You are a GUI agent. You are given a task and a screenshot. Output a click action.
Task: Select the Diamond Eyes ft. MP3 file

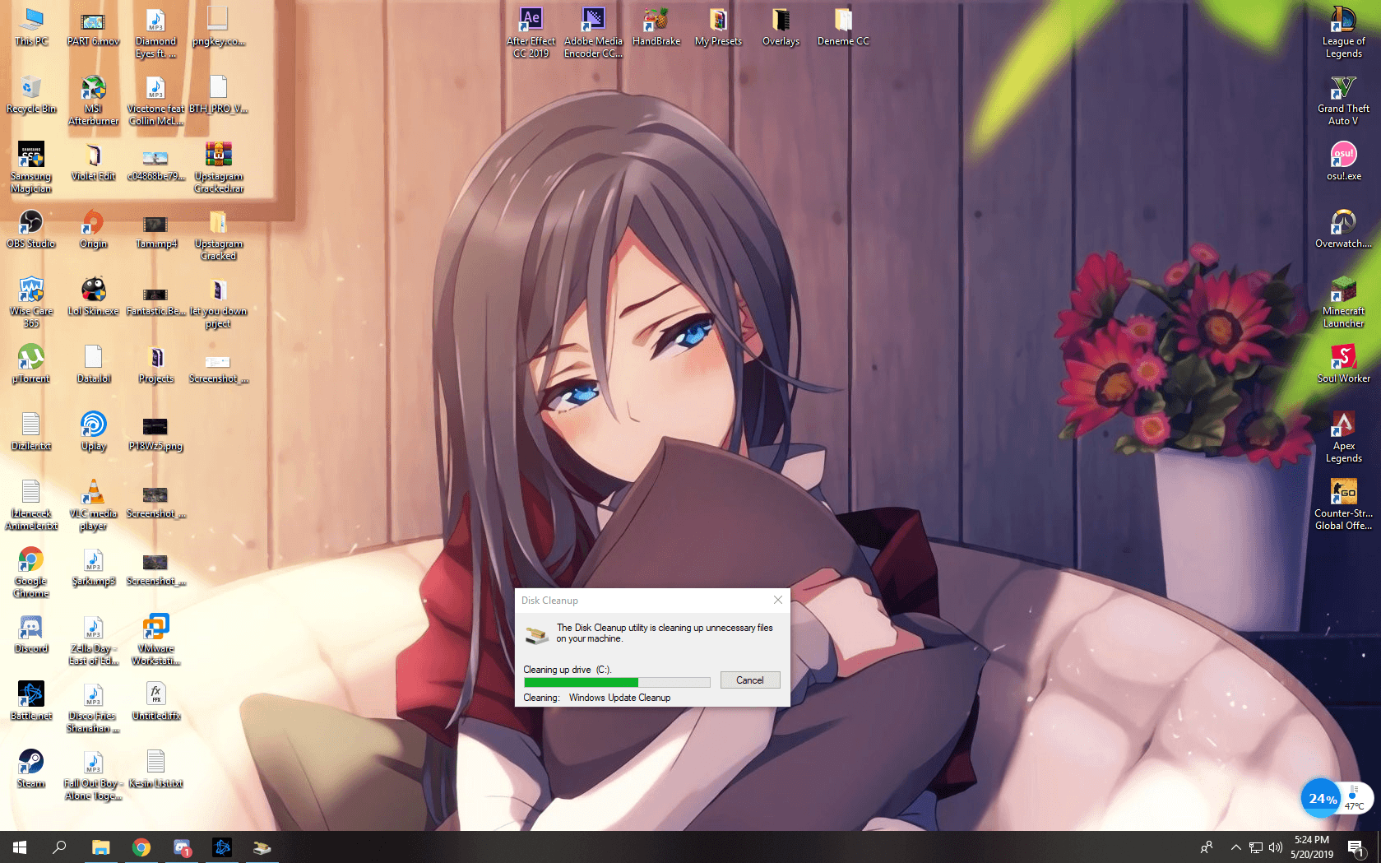click(155, 33)
